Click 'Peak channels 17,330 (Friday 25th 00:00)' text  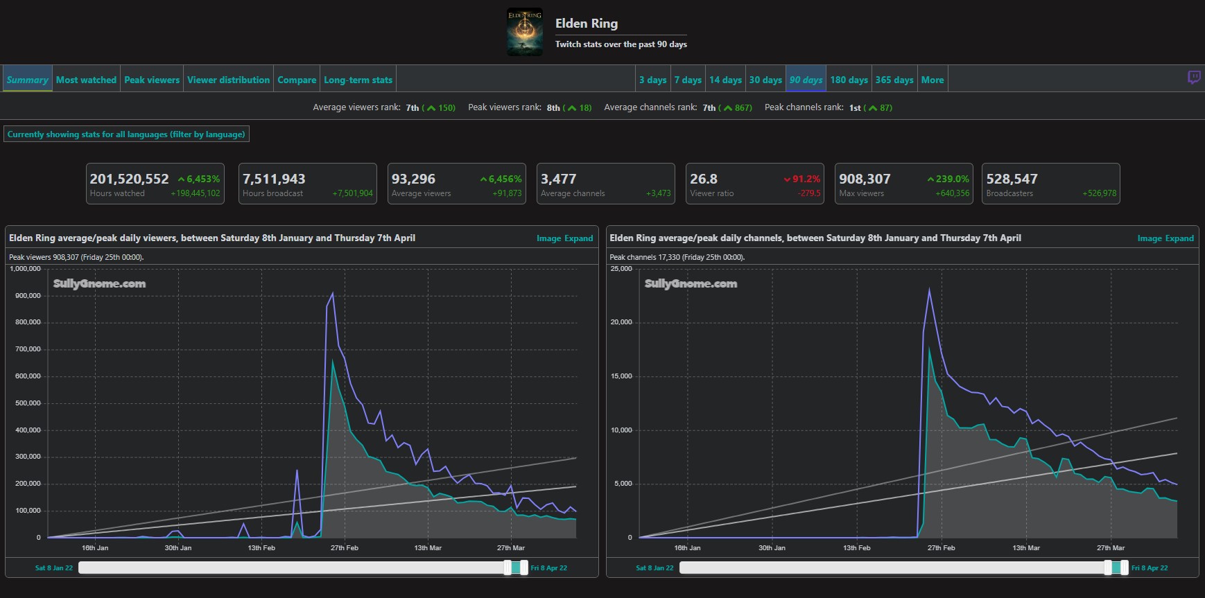[x=677, y=257]
